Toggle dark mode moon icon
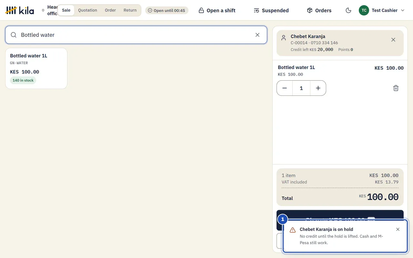413x258 pixels. pos(348,10)
